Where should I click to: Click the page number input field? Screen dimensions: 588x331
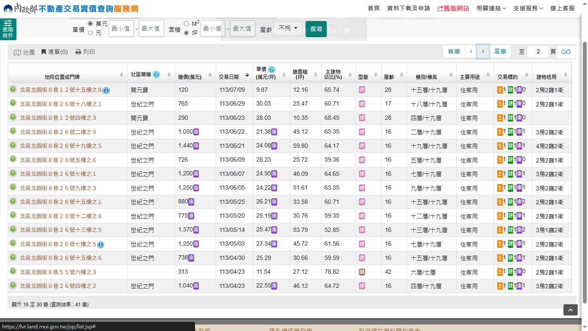tap(538, 52)
